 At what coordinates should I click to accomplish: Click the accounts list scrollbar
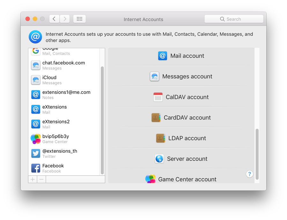[x=102, y=120]
